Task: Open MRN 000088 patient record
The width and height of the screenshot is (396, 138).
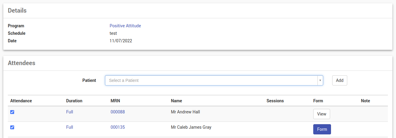Action: (118, 112)
